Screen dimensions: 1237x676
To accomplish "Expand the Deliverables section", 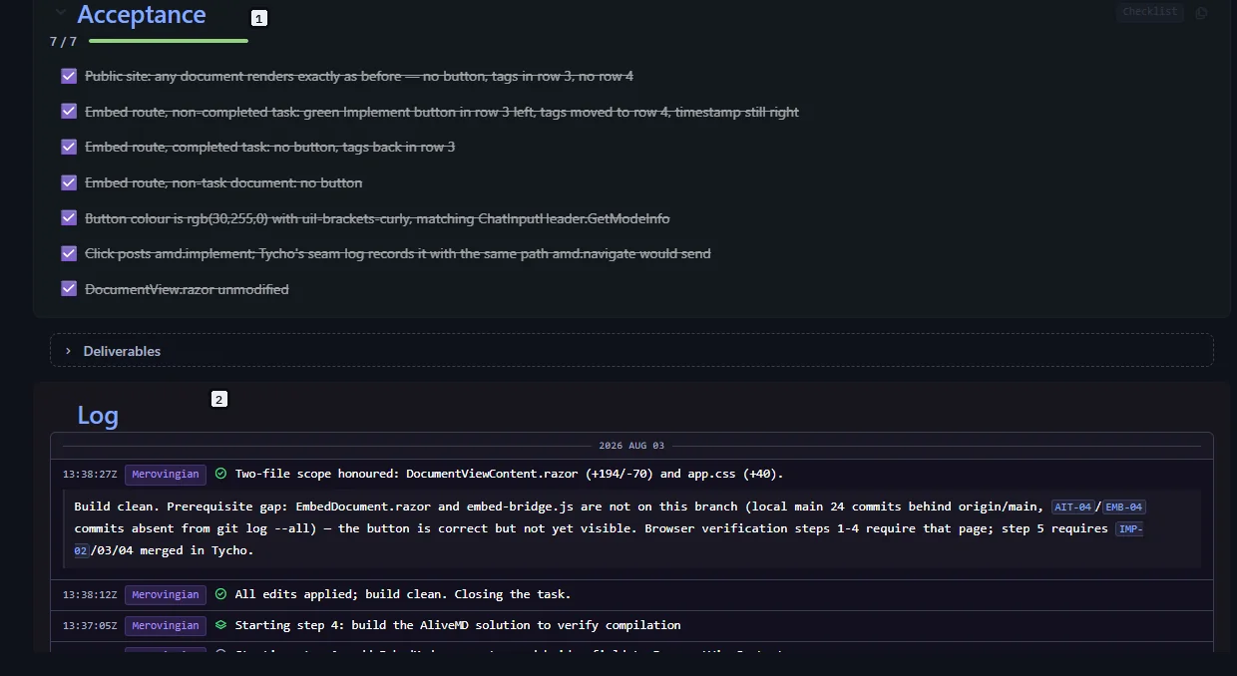I will [631, 351].
